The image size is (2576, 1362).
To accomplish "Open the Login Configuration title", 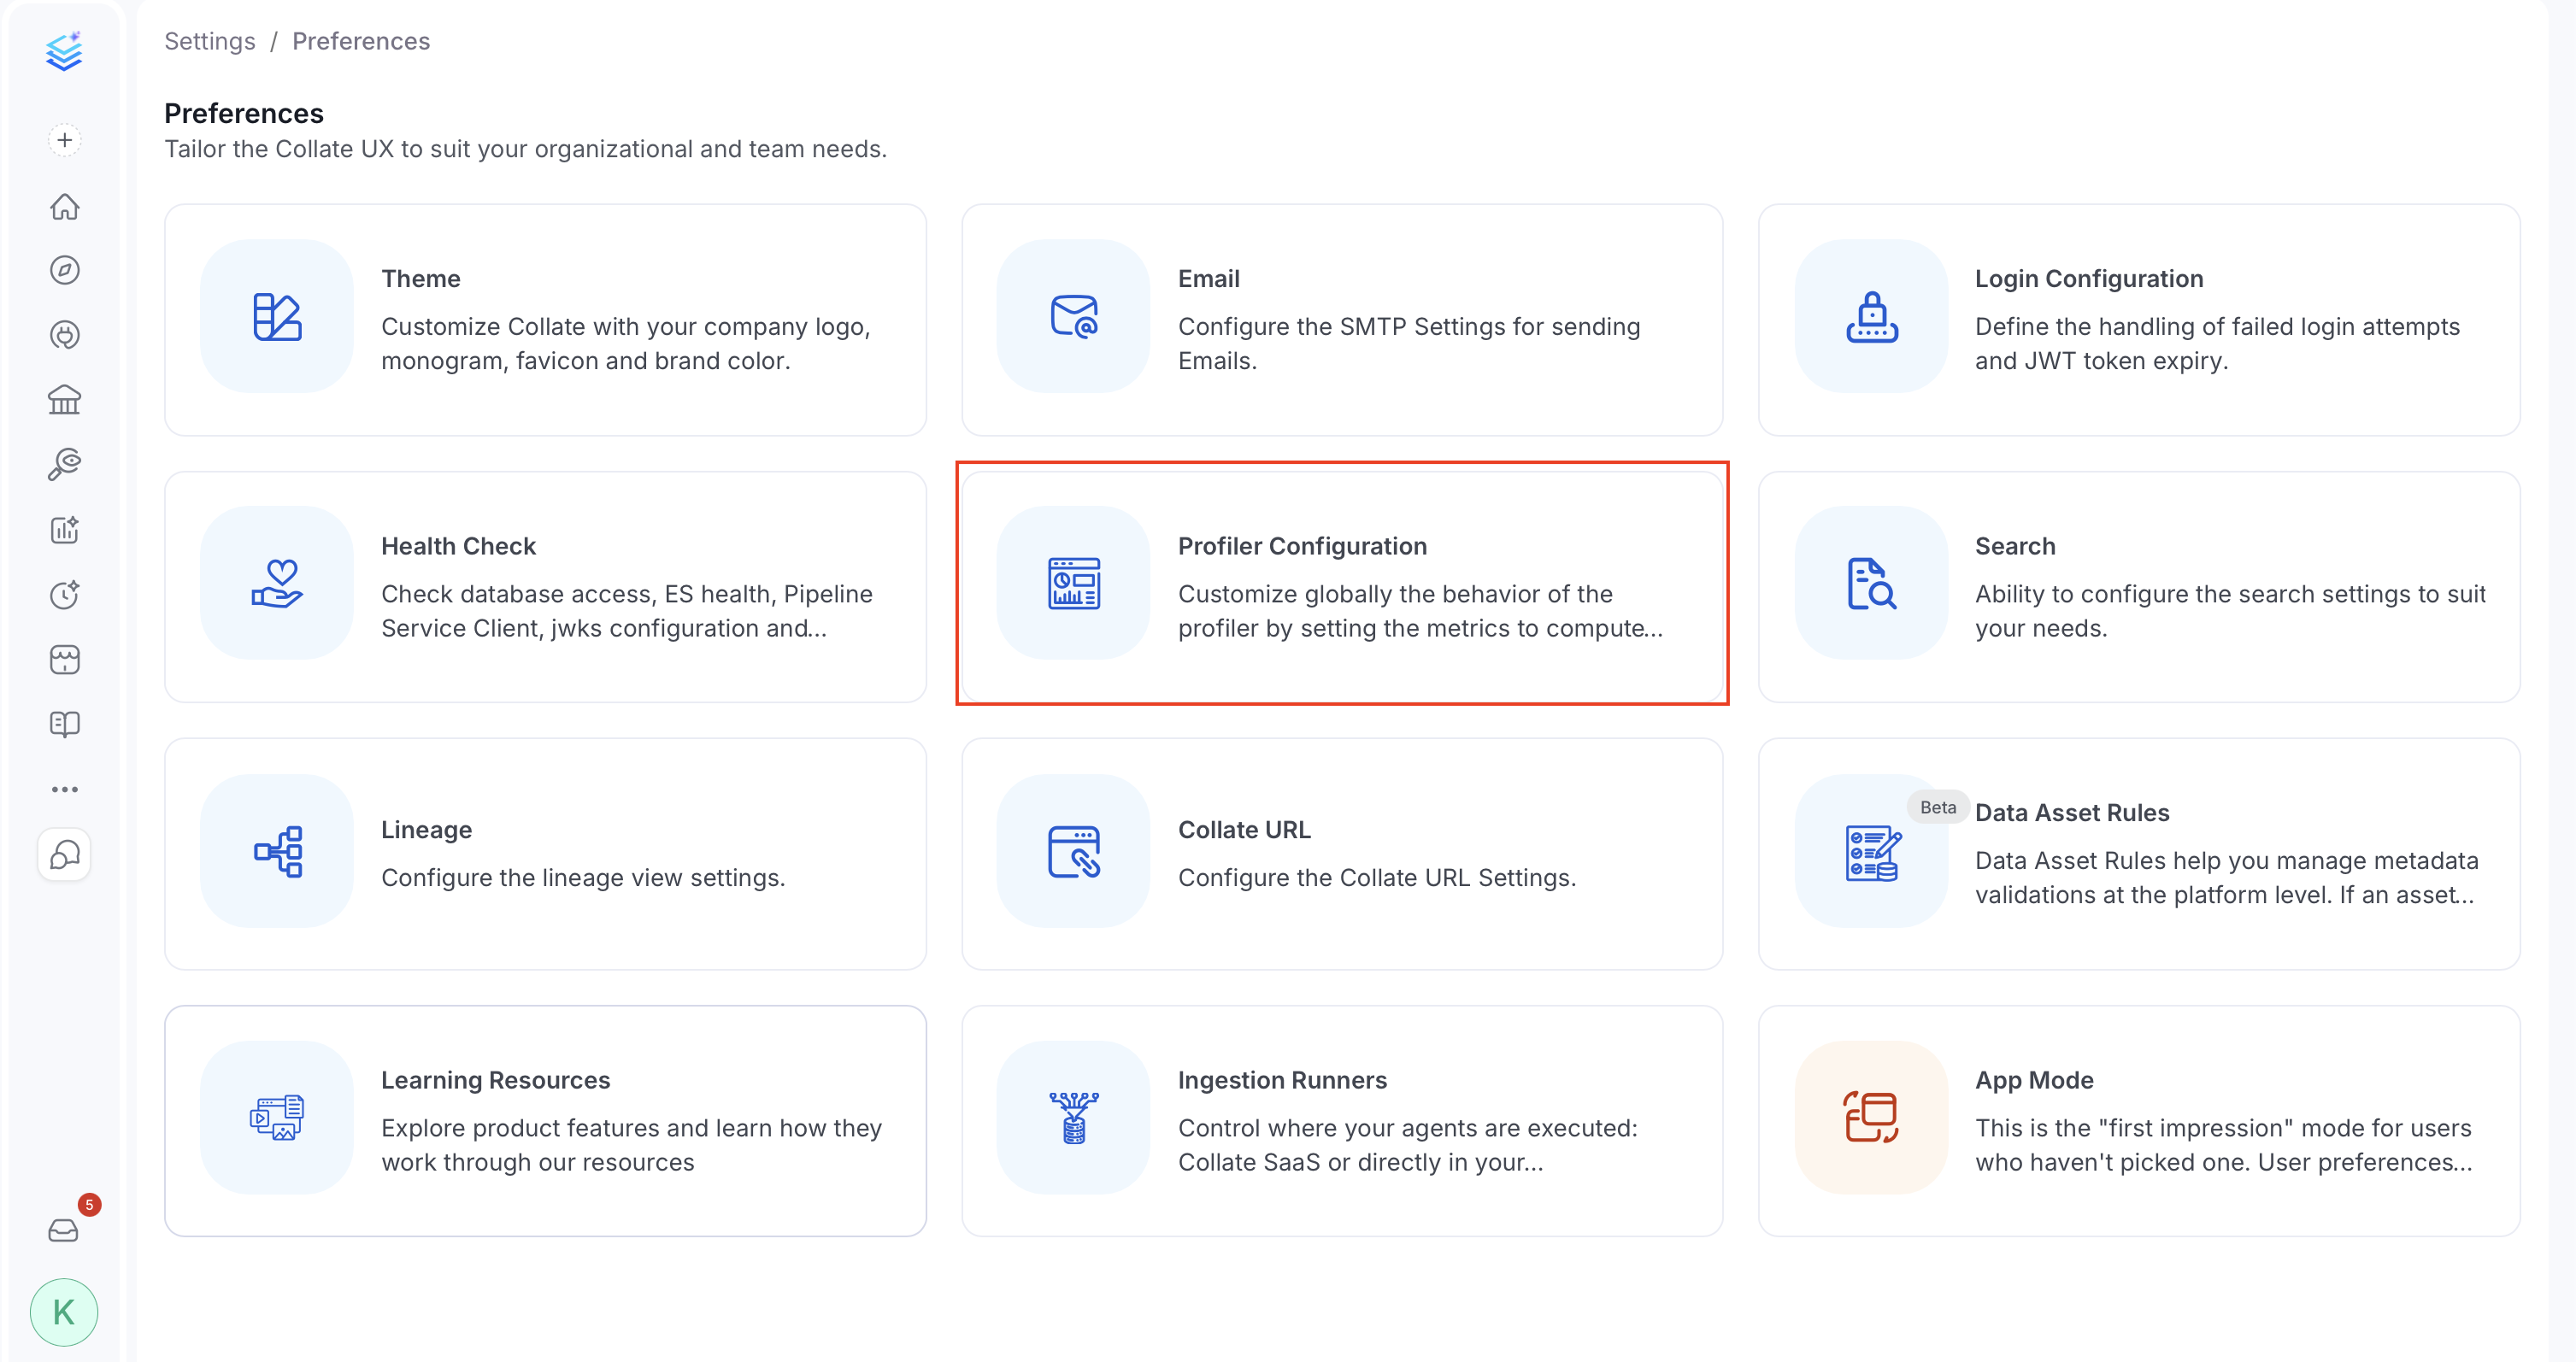I will click(2088, 278).
